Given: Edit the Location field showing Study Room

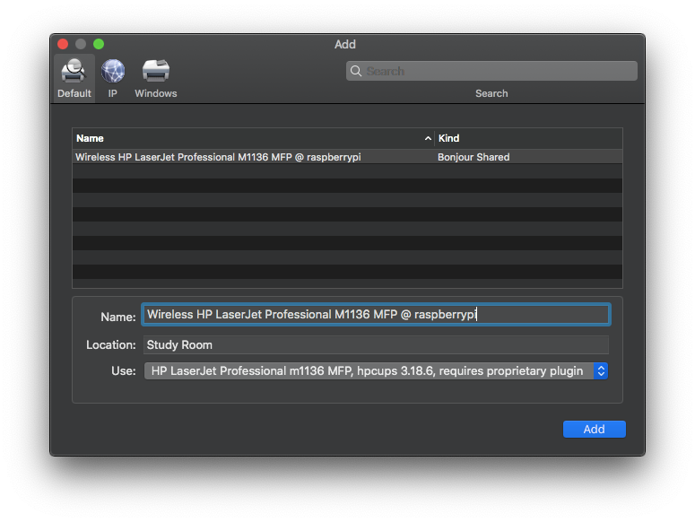Looking at the screenshot, I should [x=376, y=344].
